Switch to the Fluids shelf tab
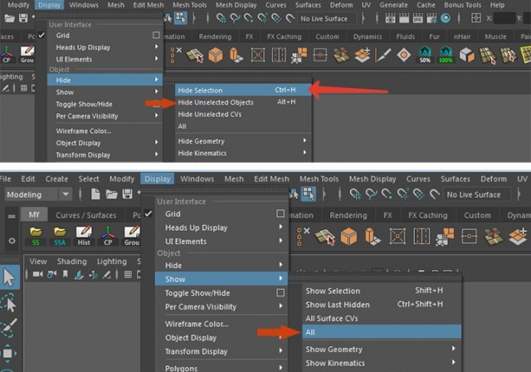The image size is (531, 372). click(x=405, y=37)
